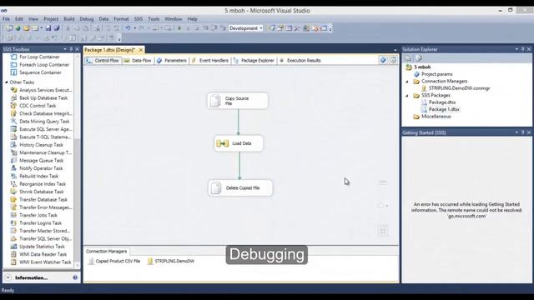Select Shrink Database Task in toolbox
534x300 pixels.
42,192
